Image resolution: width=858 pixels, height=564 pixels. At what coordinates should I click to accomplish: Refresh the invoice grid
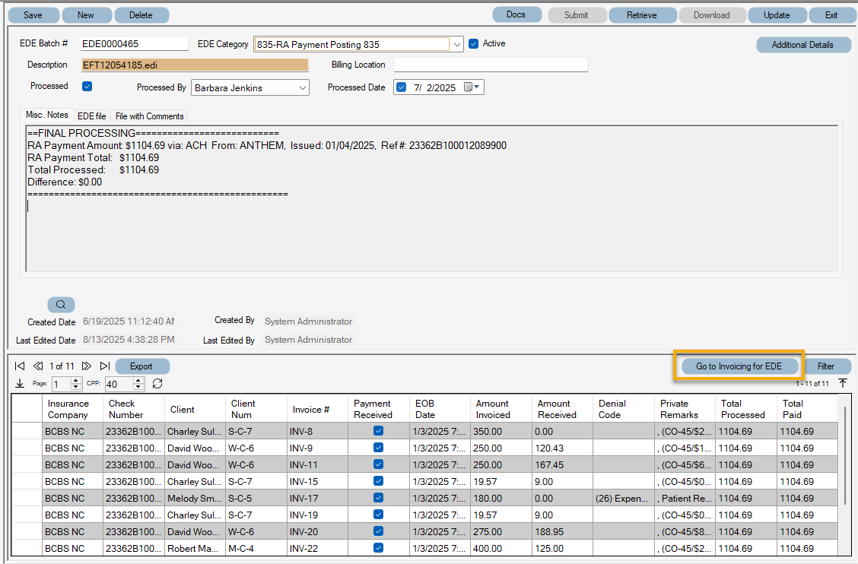click(x=157, y=384)
